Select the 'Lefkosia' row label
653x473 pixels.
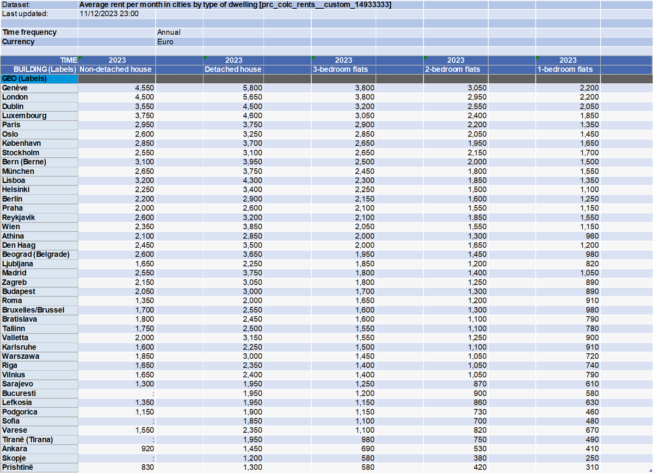(39, 402)
